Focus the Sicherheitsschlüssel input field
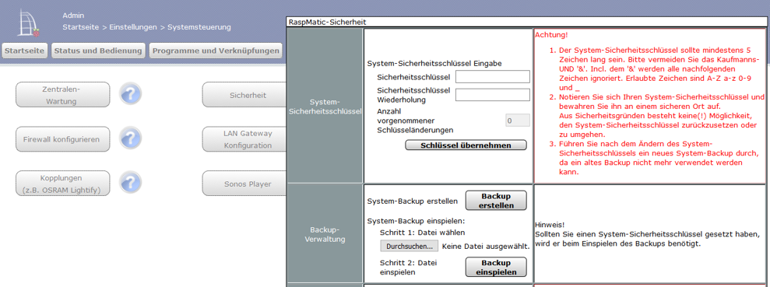 click(x=493, y=76)
